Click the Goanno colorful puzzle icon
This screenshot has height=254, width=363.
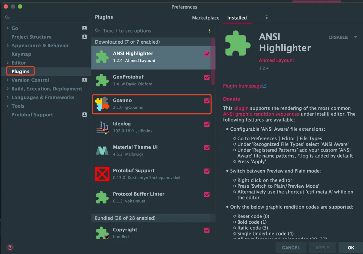102,104
